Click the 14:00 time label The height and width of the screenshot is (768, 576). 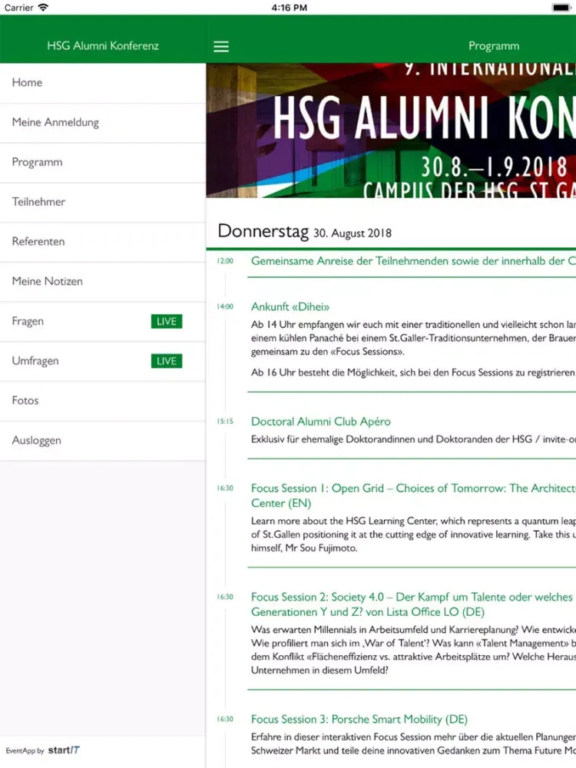225,306
